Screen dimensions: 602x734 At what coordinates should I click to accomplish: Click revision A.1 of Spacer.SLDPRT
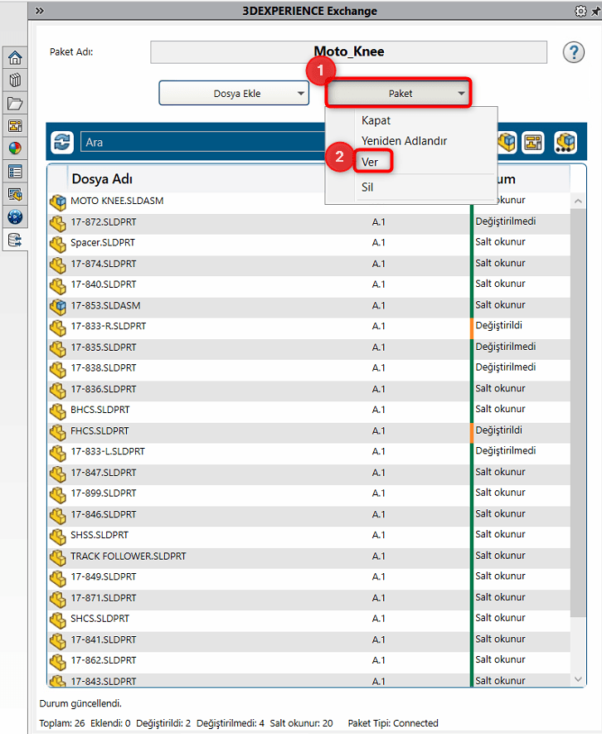[x=378, y=242]
